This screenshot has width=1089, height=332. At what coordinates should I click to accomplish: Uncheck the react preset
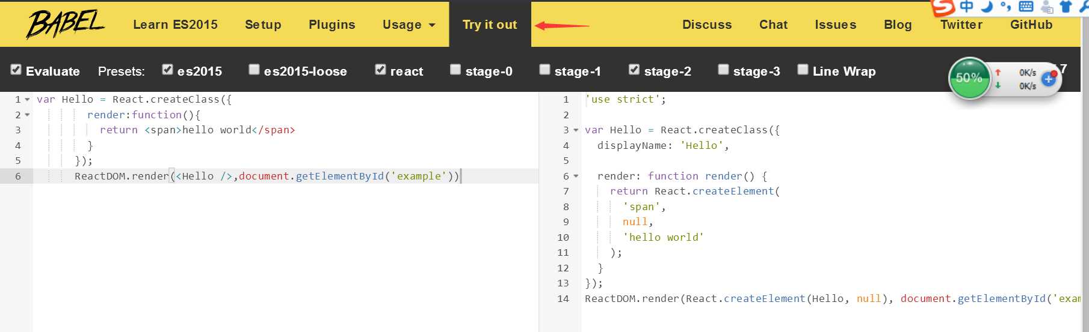pyautogui.click(x=380, y=70)
